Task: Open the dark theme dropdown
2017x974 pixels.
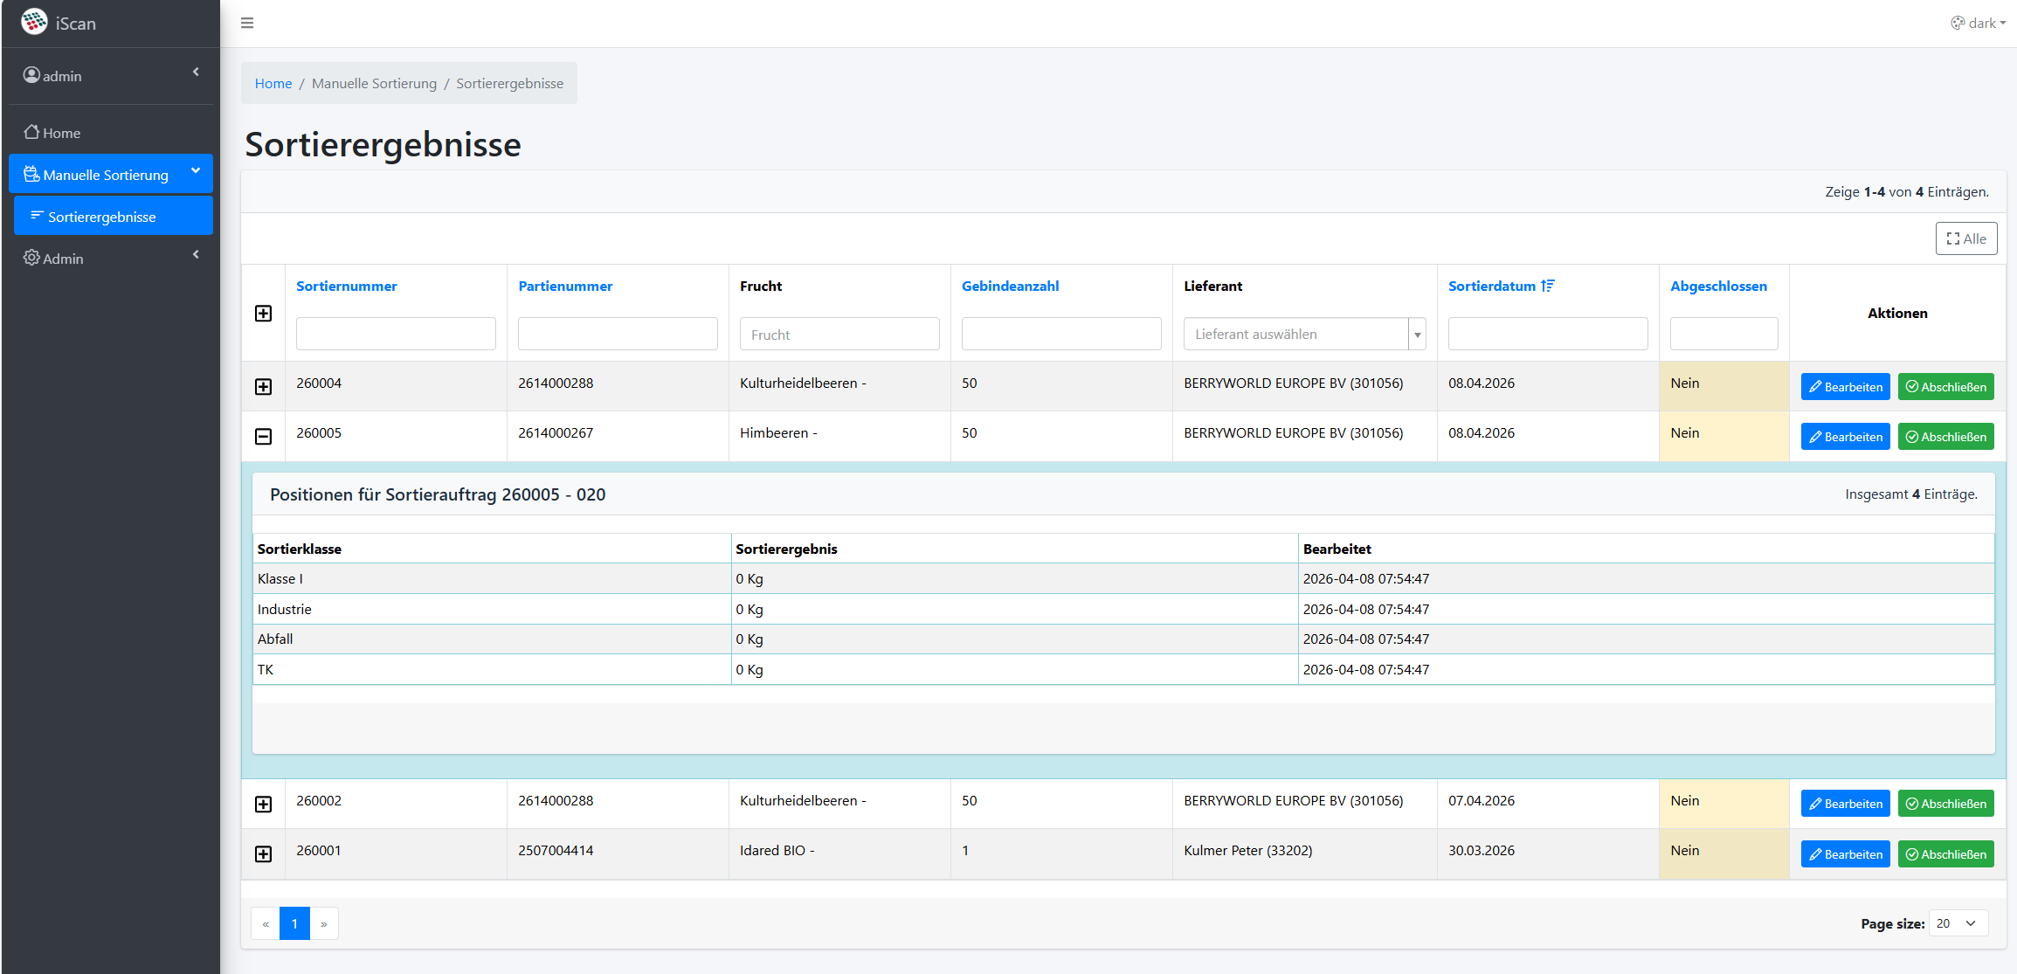Action: (1978, 23)
